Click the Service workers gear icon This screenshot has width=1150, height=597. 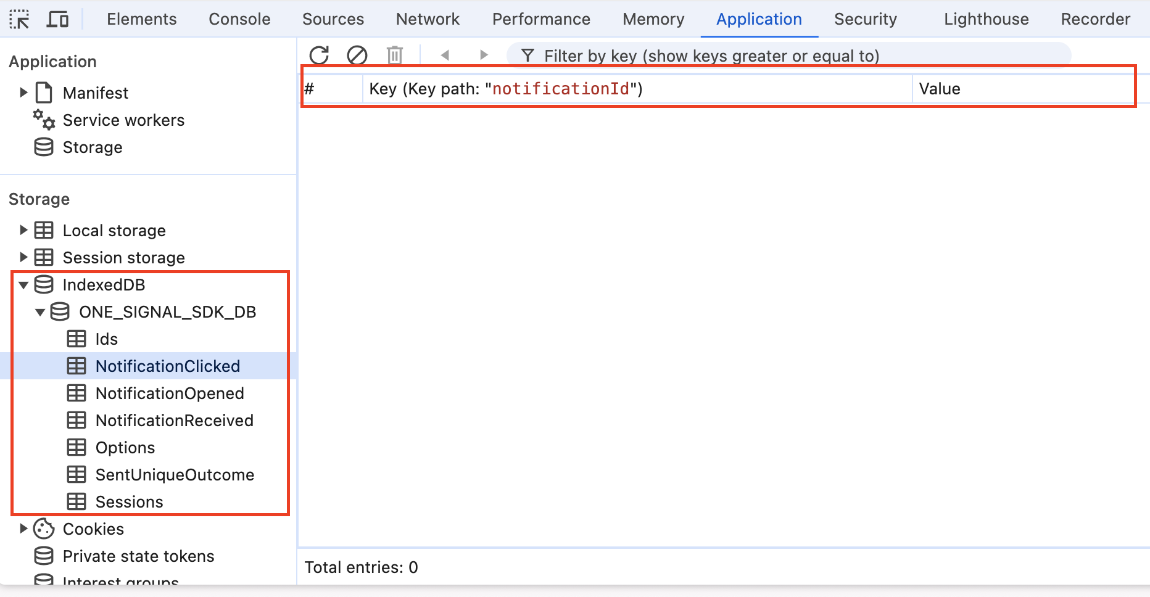[x=44, y=120]
